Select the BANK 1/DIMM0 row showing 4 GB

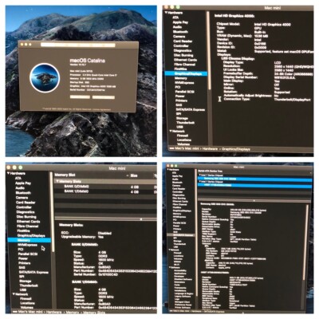105,191
